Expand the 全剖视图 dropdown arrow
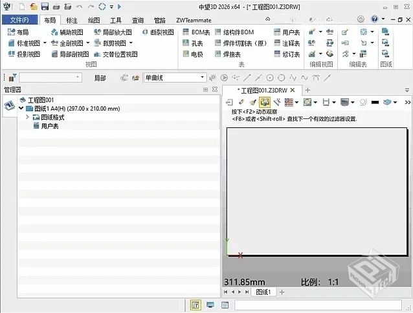 tap(87, 43)
